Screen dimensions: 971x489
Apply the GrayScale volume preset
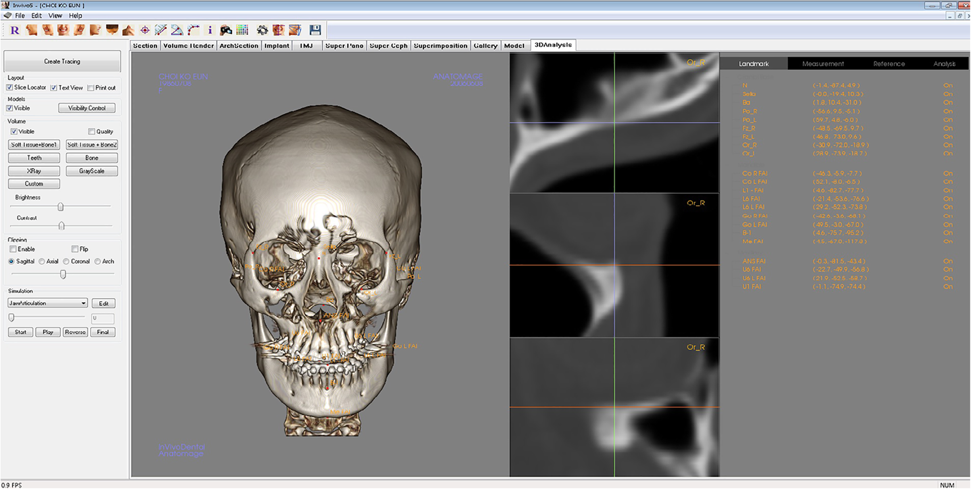click(x=92, y=171)
